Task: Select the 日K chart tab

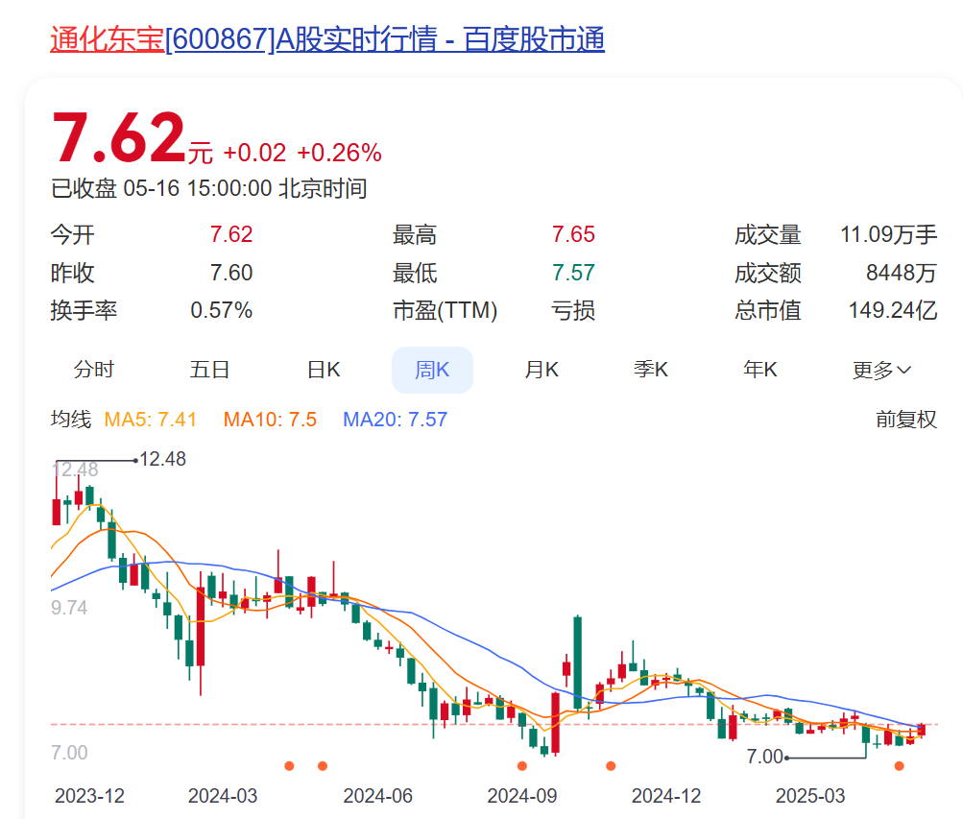Action: click(324, 370)
